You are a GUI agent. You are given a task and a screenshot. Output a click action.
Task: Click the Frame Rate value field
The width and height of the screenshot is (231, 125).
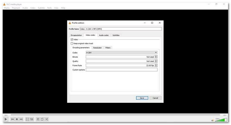coord(120,65)
